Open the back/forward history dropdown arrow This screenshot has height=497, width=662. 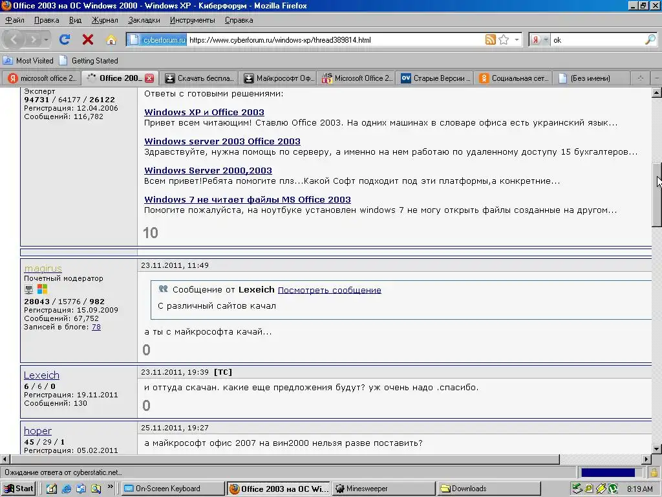coord(46,39)
